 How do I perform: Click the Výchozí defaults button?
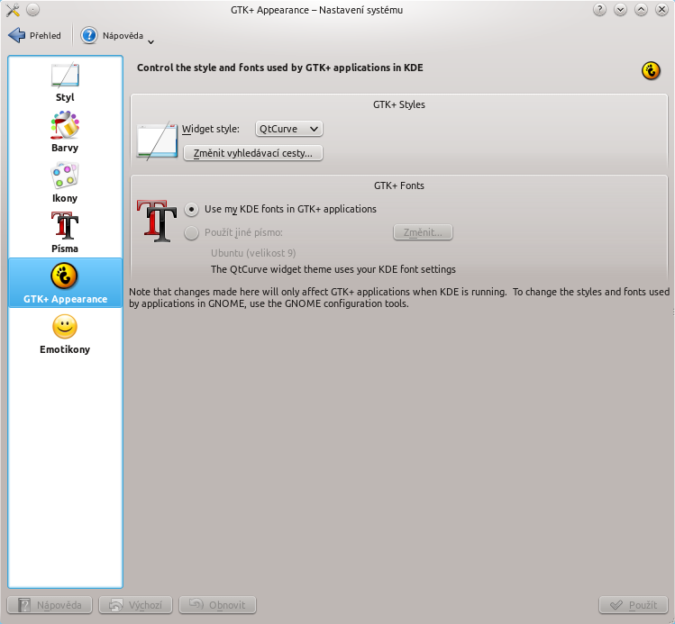click(135, 605)
